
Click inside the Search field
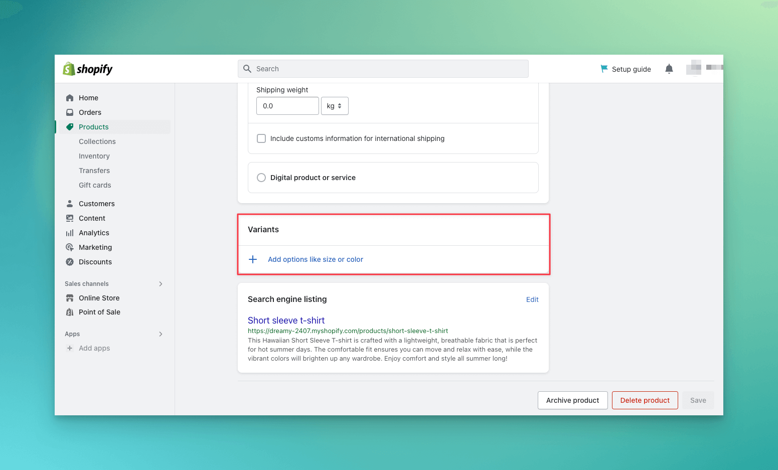383,69
